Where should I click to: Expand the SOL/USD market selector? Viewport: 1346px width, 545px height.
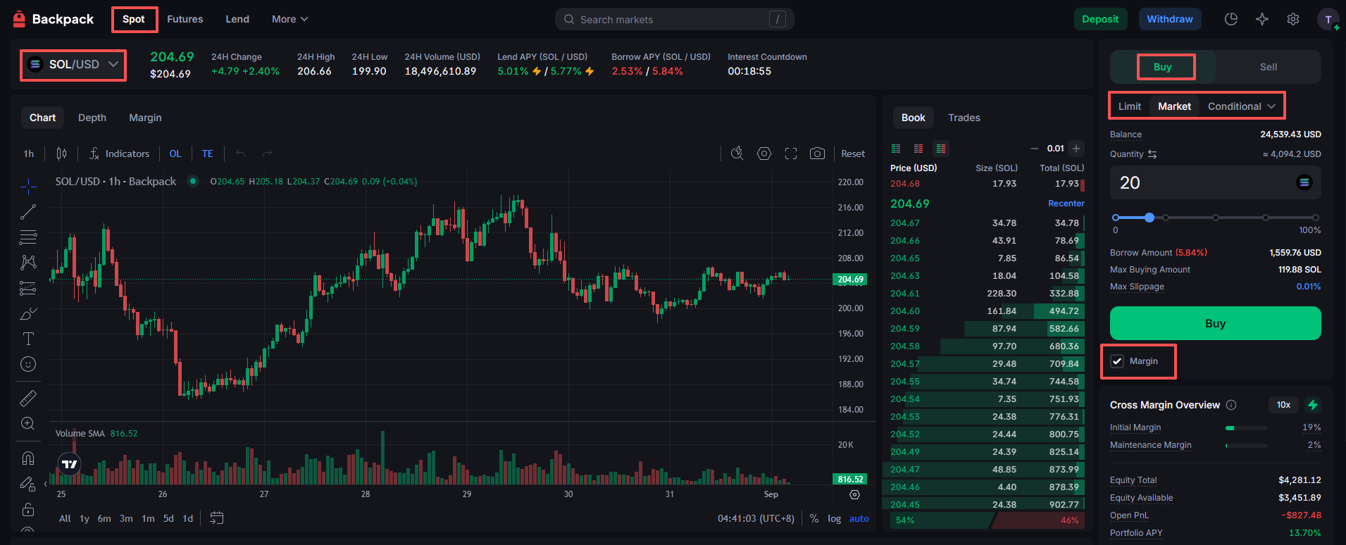[x=73, y=65]
